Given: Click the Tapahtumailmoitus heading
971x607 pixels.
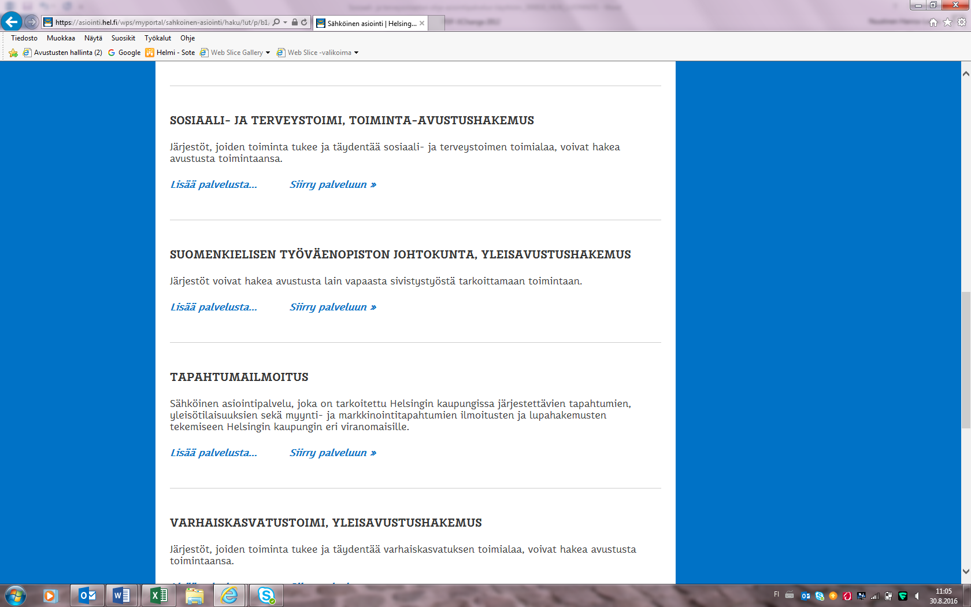Looking at the screenshot, I should pos(239,377).
